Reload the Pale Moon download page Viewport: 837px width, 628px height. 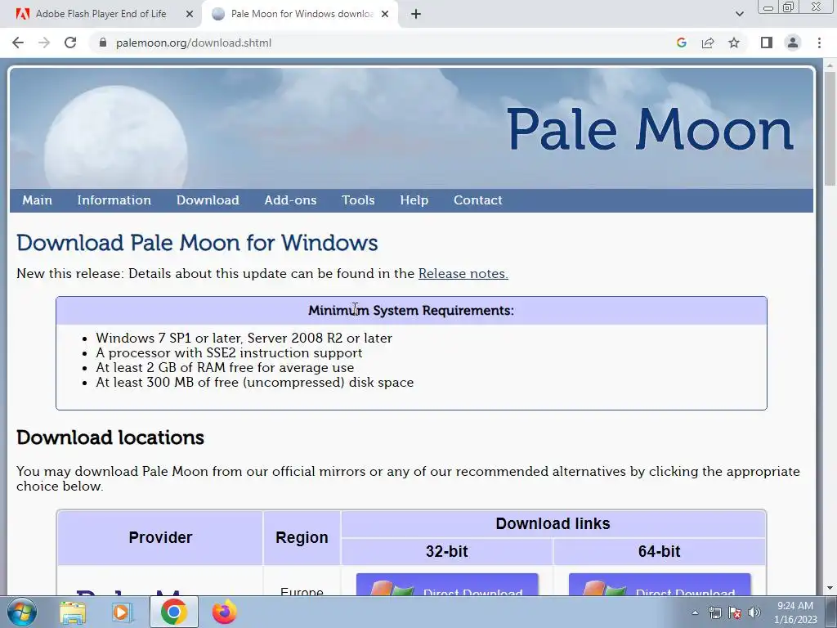click(70, 43)
